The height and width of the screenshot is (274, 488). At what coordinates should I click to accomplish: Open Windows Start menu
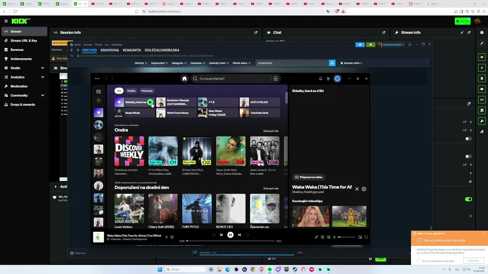coord(160,269)
